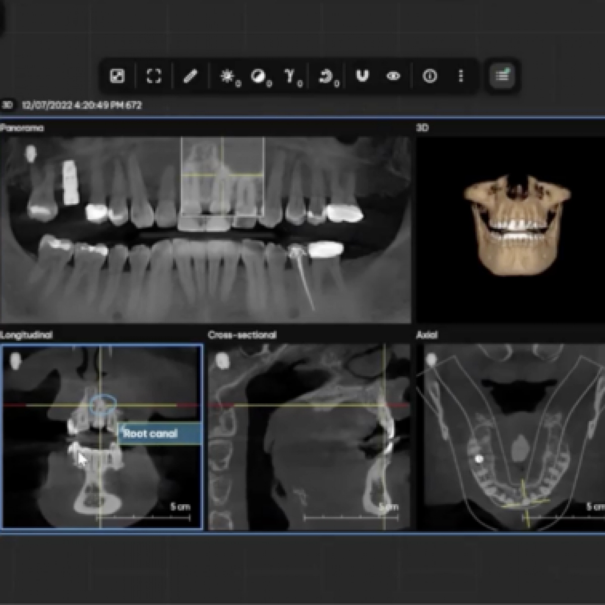Activate the fullscreen frame tool
The width and height of the screenshot is (605, 605).
[x=154, y=76]
